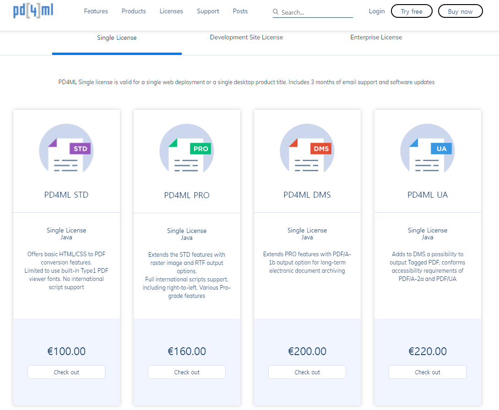
Task: Click the Try free button
Action: click(x=412, y=11)
